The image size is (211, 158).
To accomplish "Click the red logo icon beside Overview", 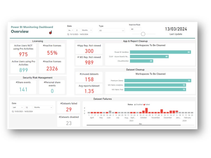I will click(x=50, y=32).
